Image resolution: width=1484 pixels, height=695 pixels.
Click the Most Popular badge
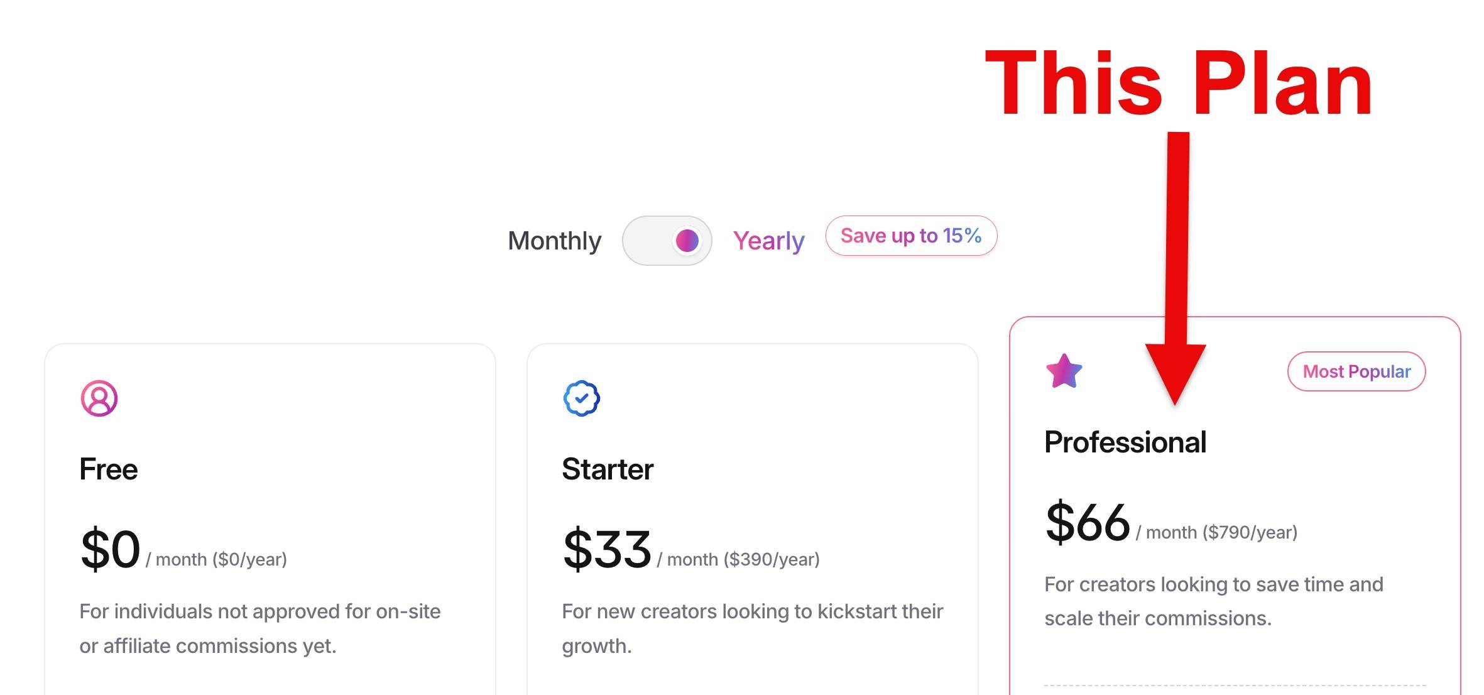[1356, 371]
